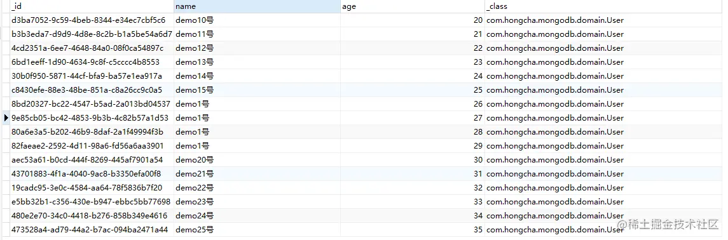Click demo1号 name in the age 27 row
The image size is (728, 240).
(257, 117)
